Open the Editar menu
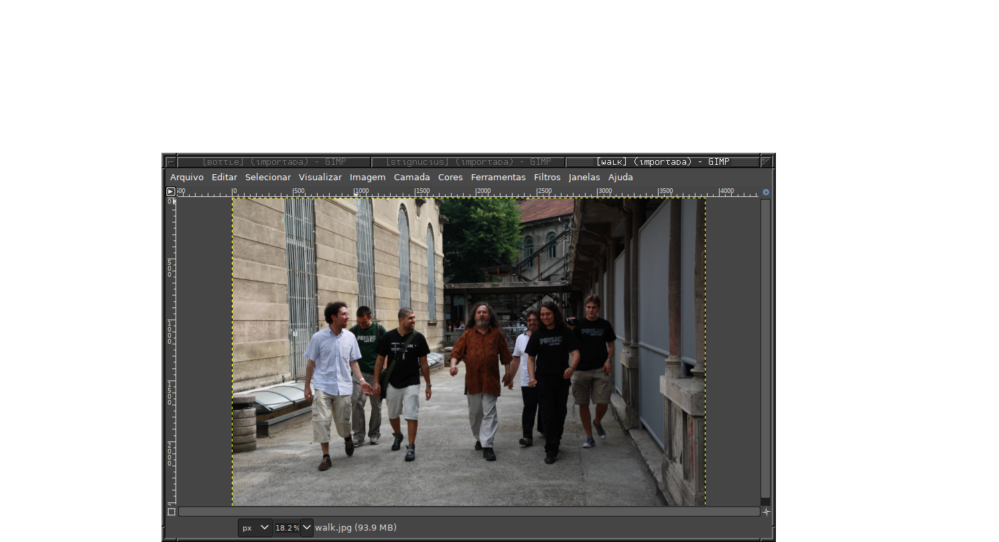Image resolution: width=999 pixels, height=542 pixels. (x=224, y=178)
